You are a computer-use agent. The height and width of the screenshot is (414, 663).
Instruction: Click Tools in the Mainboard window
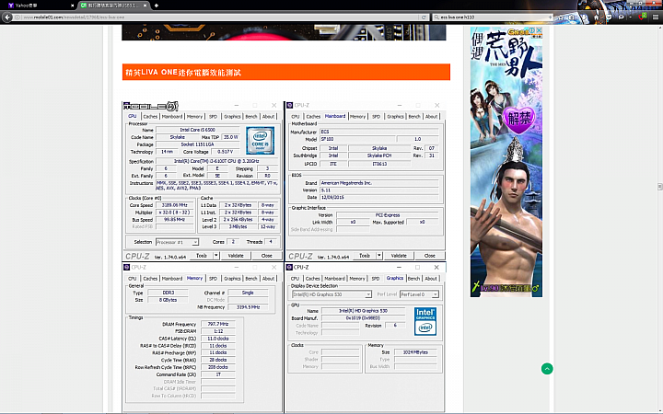tap(365, 256)
